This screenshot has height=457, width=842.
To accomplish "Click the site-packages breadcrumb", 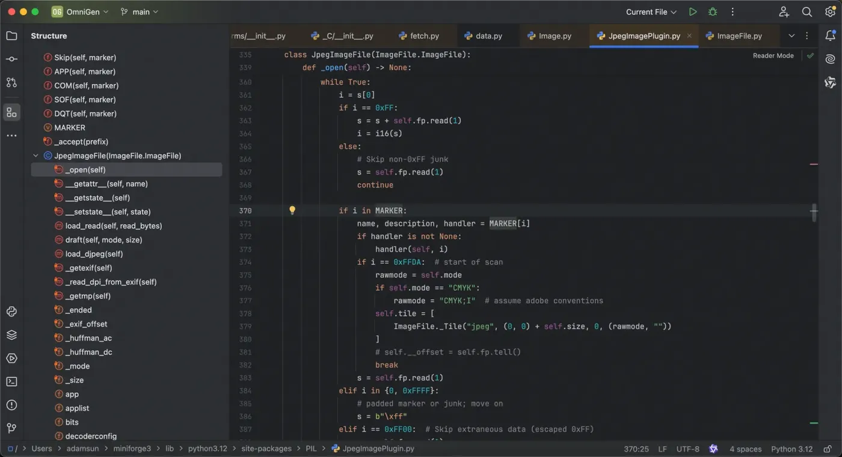I will tap(266, 449).
